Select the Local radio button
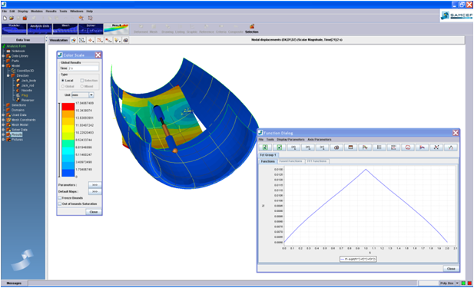 click(x=63, y=81)
